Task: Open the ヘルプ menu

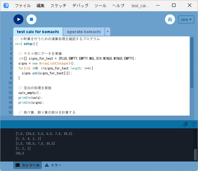Action: pyautogui.click(x=118, y=6)
